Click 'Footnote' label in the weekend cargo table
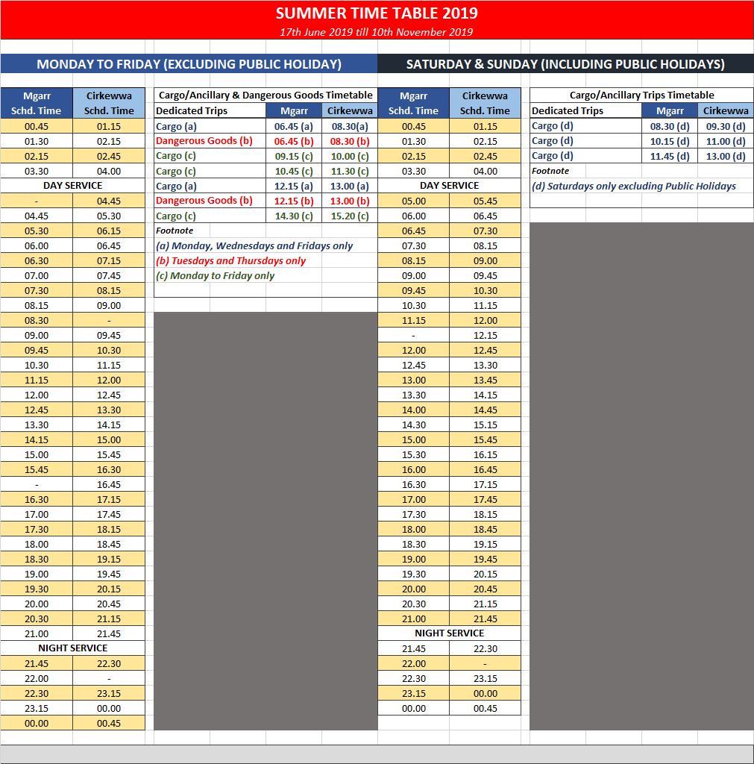 point(550,171)
